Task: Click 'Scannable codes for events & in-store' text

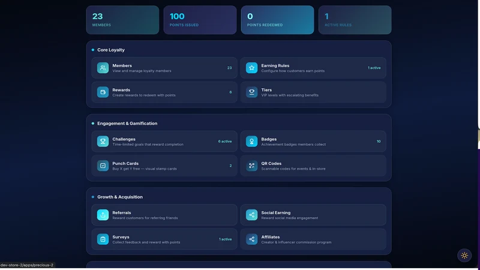Action: [x=293, y=169]
